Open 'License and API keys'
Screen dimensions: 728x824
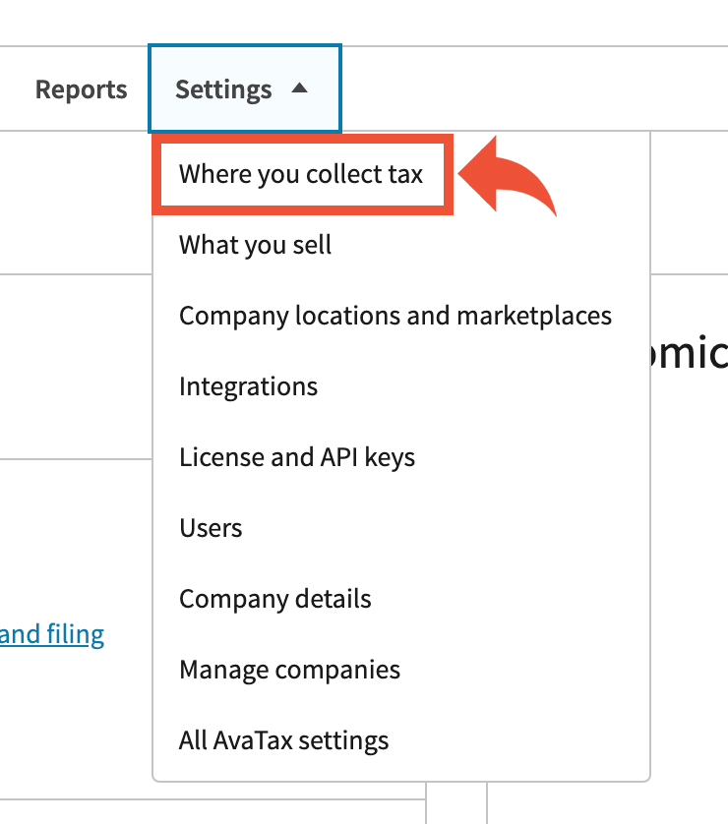click(x=296, y=457)
